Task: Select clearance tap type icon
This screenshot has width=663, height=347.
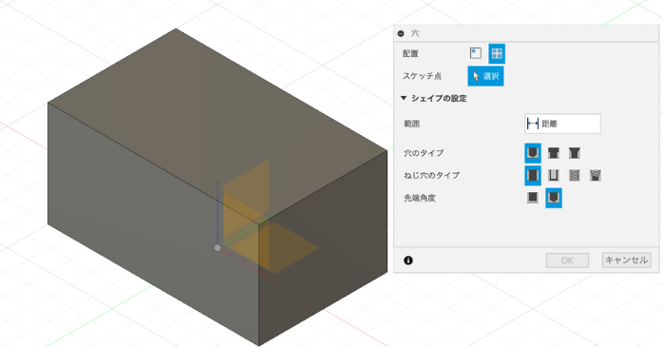Action: [554, 175]
